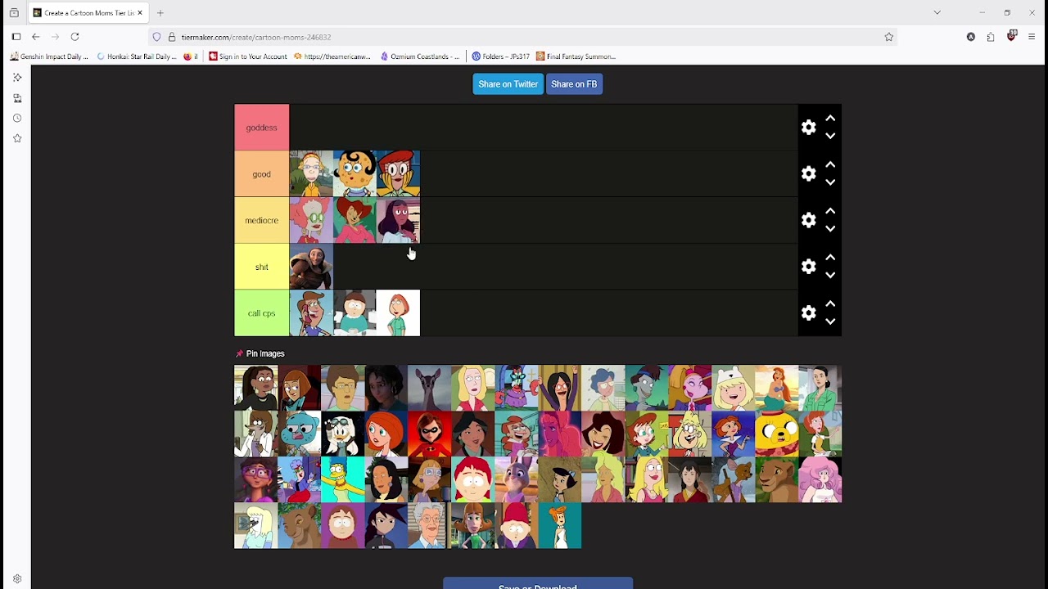Screen dimensions: 1048x589
Task: Open Ozmium Coastlands bookmark
Action: click(421, 56)
